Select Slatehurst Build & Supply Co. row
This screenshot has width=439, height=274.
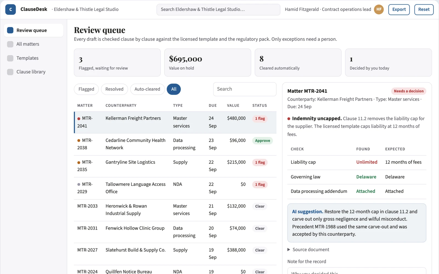175,254
